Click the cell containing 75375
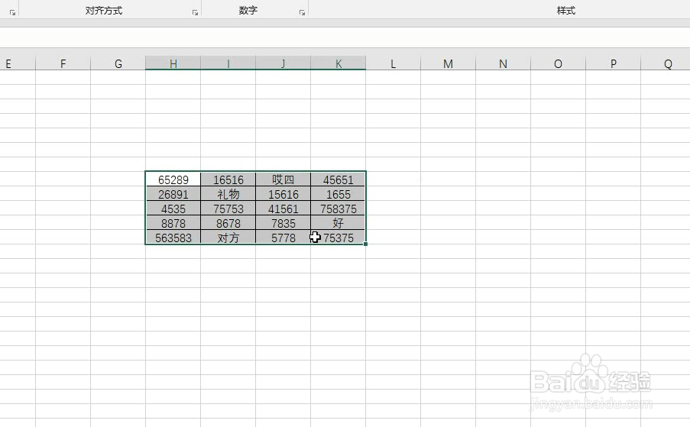This screenshot has width=690, height=427. [x=338, y=237]
